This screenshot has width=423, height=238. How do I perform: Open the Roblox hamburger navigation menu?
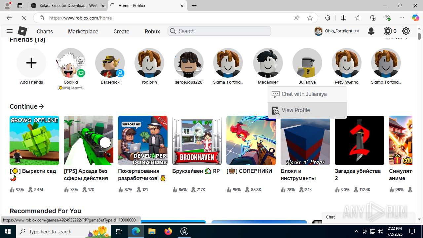(x=9, y=31)
